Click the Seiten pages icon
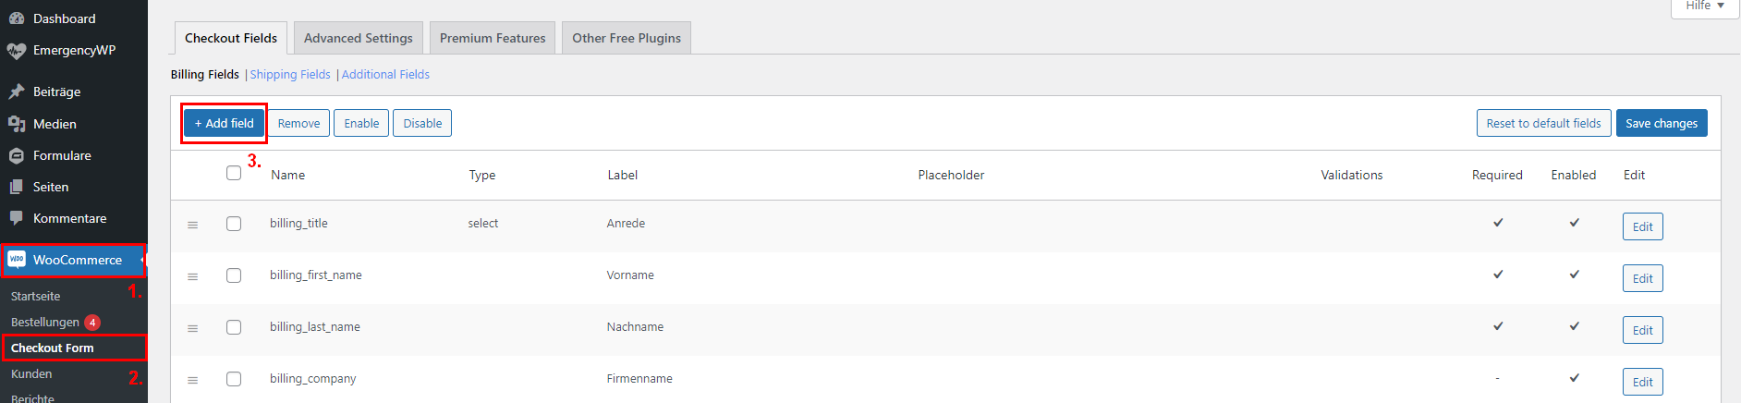Viewport: 1741px width, 403px height. point(17,187)
